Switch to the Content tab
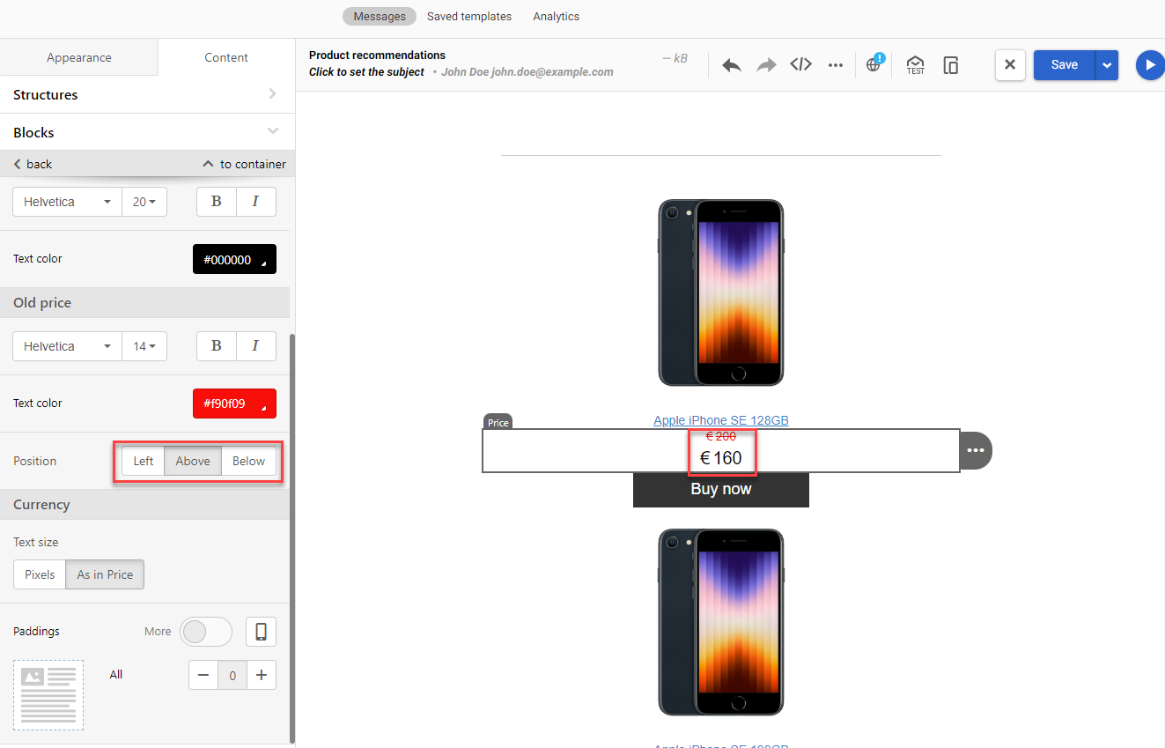Screen dimensions: 1165x748 (x=226, y=57)
